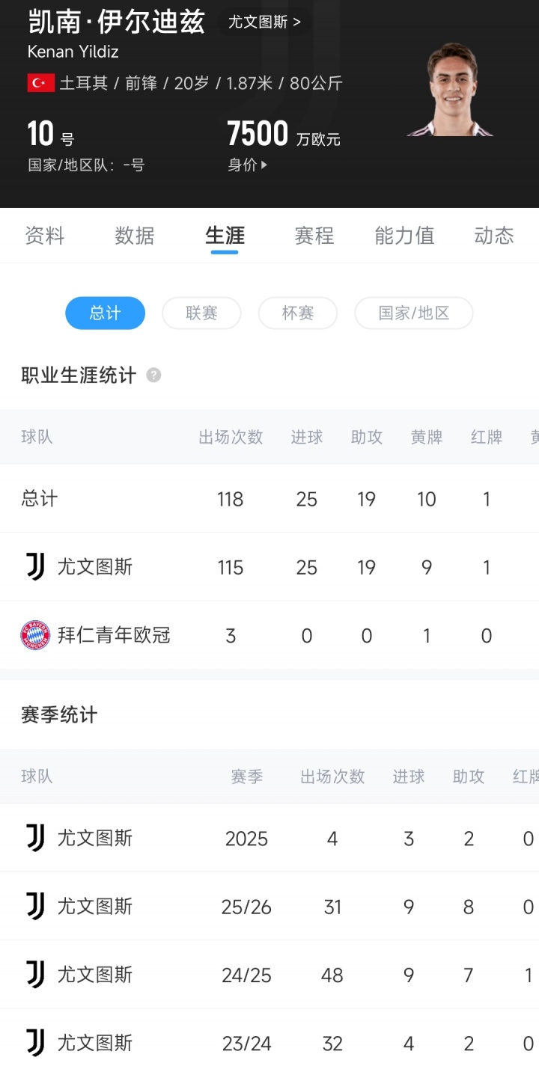Open the 赛程 tab

tap(314, 236)
